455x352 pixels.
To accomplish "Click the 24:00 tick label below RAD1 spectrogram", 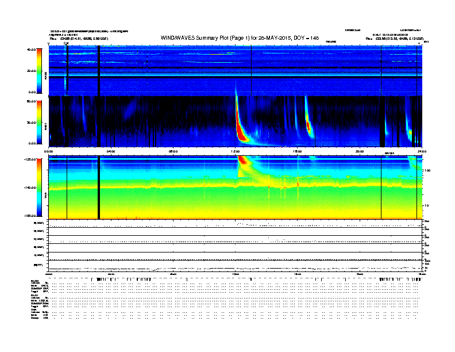I will point(422,151).
